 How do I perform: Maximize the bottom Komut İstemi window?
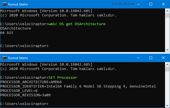(151, 58)
